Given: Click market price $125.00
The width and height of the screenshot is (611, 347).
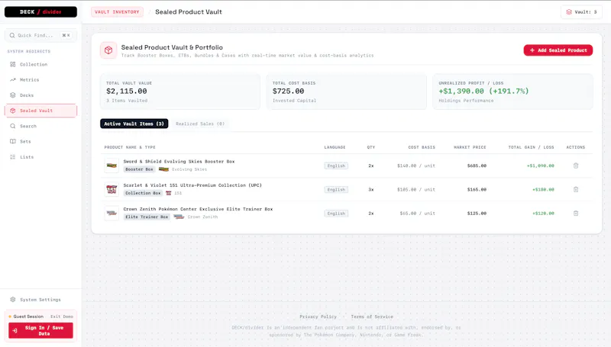Looking at the screenshot, I should (477, 214).
